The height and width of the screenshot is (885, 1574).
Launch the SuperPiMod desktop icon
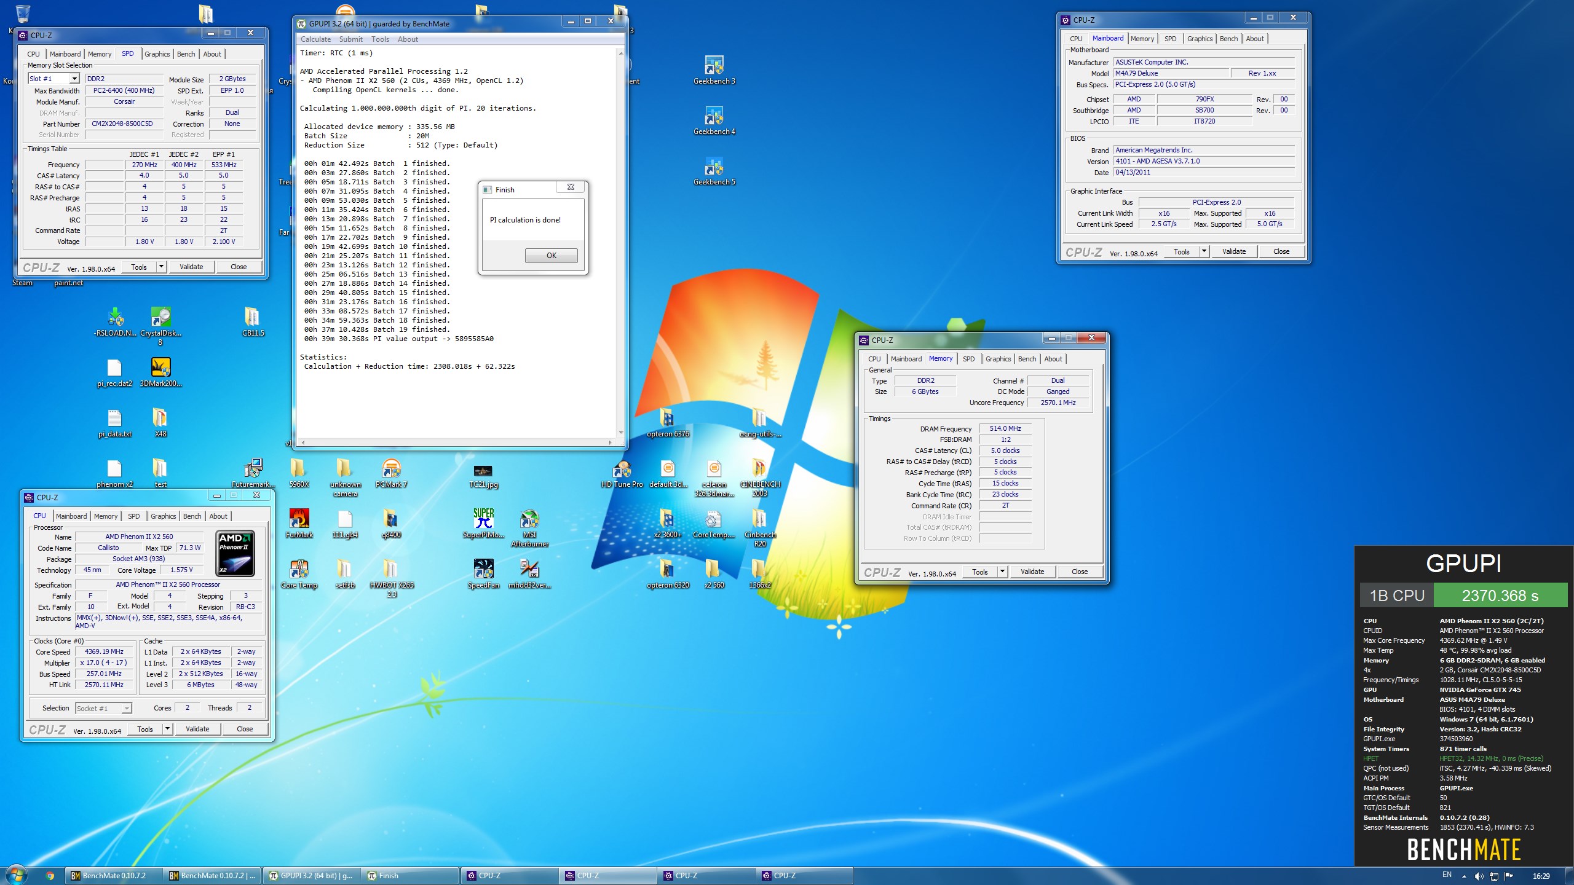(x=483, y=523)
